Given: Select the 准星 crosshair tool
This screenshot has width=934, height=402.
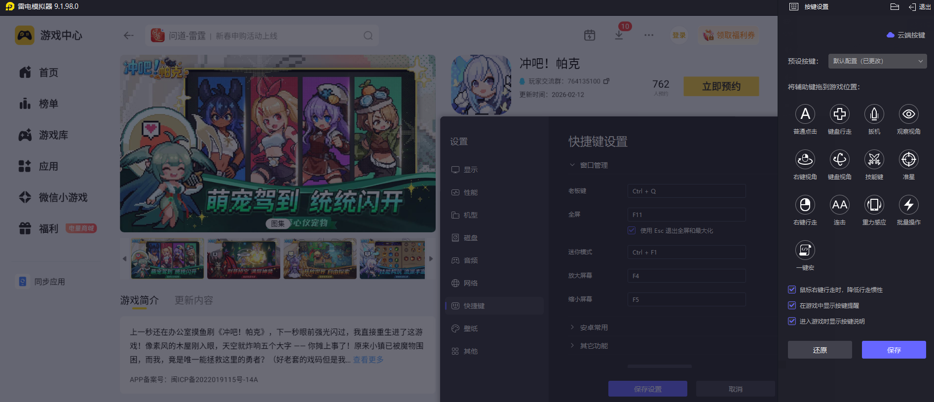Looking at the screenshot, I should (908, 160).
